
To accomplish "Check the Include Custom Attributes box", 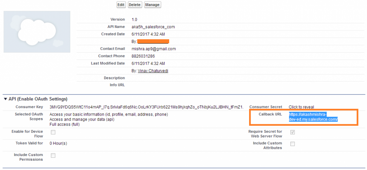I will coord(292,144).
